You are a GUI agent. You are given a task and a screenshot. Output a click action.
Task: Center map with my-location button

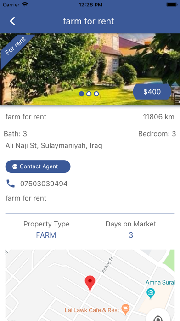click(158, 315)
